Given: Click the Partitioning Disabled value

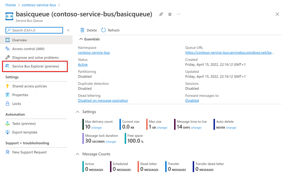Looking at the screenshot, I should pyautogui.click(x=85, y=77).
